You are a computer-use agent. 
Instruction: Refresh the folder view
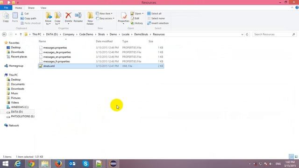[x=247, y=34]
